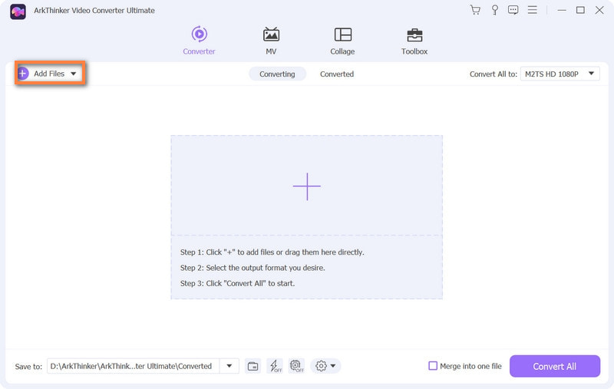Click the Convert All button

coord(554,366)
